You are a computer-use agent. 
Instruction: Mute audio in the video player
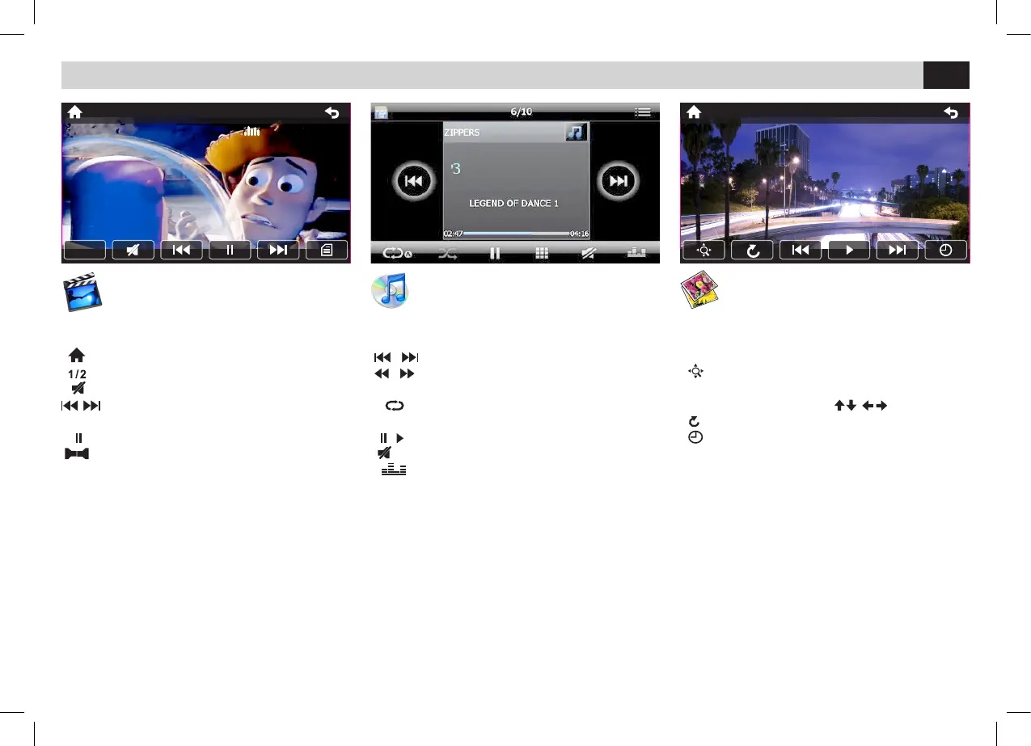click(133, 251)
